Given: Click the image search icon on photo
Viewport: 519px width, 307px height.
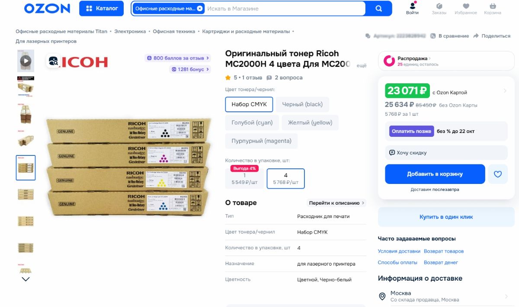Looking at the screenshot, I should (54, 61).
